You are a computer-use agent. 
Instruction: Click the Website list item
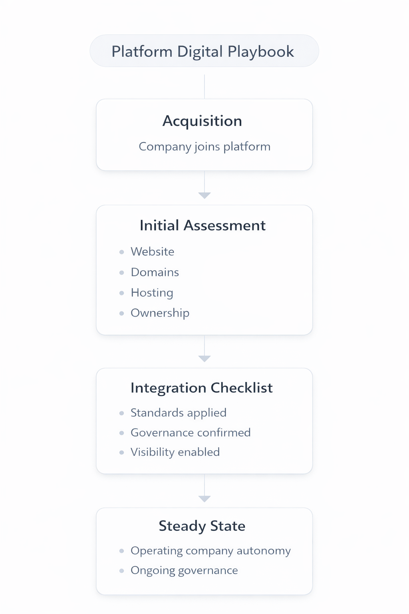point(153,252)
